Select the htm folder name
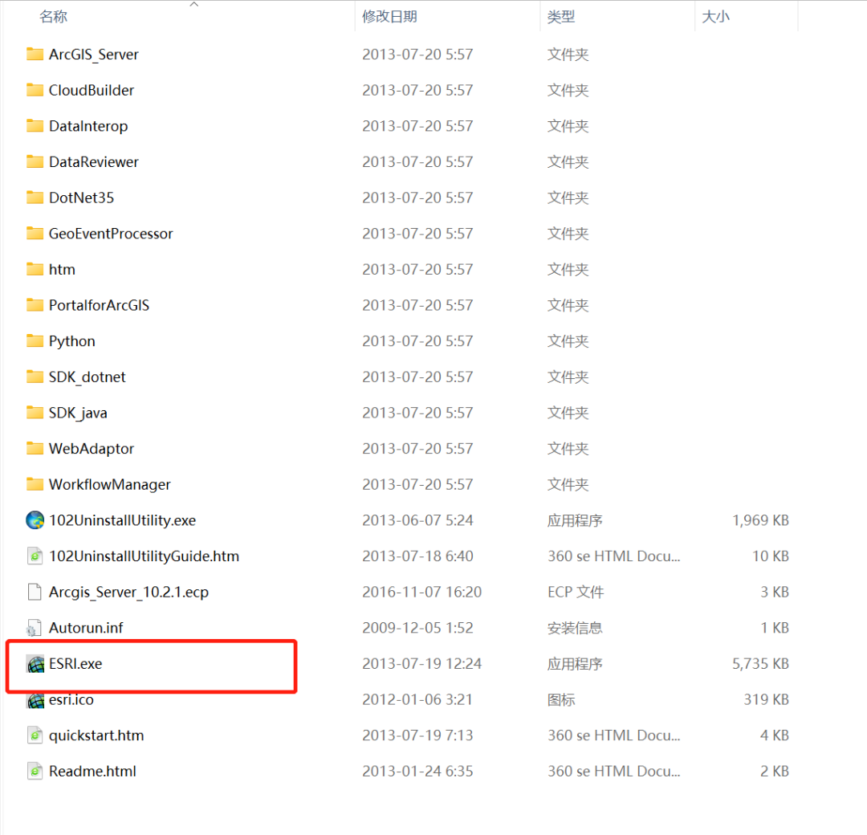Viewport: 867px width, 835px height. coord(62,269)
